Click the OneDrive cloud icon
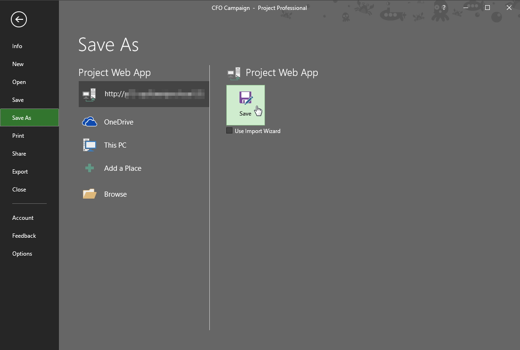Screen dimensions: 520x350 pos(90,122)
